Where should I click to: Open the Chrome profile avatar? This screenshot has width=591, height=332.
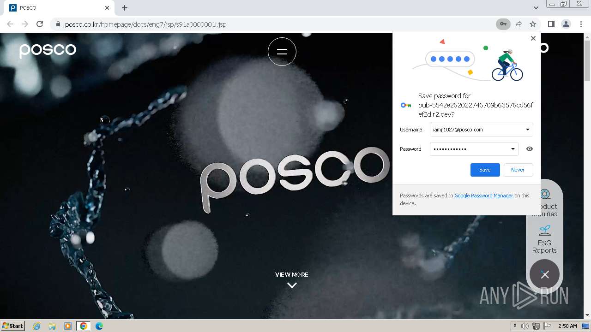pyautogui.click(x=566, y=24)
